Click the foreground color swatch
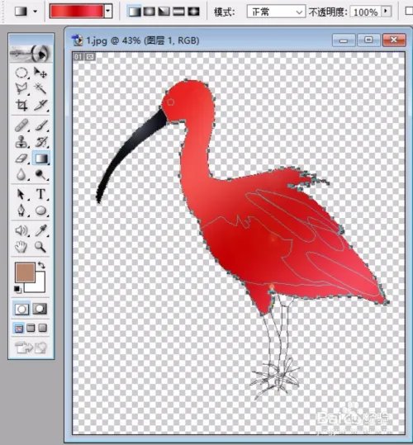413x445 pixels. 25,272
